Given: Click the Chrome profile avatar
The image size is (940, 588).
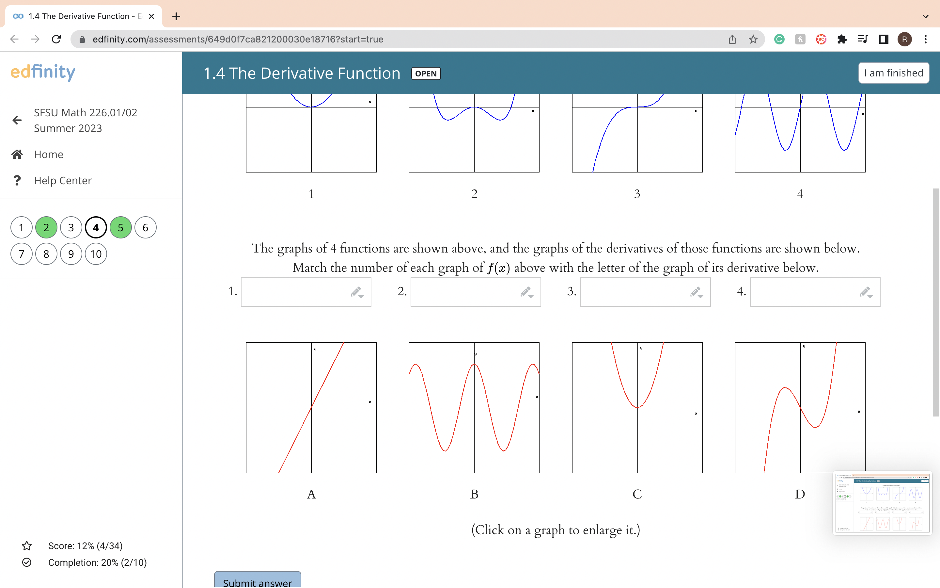Looking at the screenshot, I should click(x=905, y=39).
